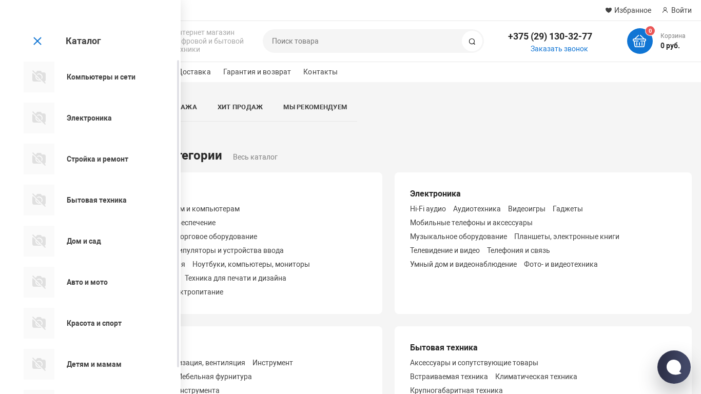Call phone number +375 (29) 130-32-77
701x394 pixels.
[550, 36]
